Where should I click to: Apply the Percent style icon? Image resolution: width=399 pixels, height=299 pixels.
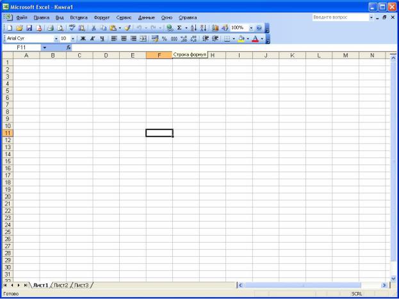[165, 38]
